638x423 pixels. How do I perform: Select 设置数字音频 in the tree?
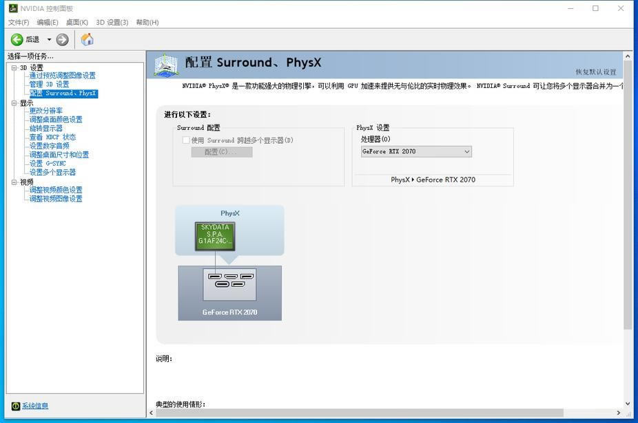tap(49, 146)
